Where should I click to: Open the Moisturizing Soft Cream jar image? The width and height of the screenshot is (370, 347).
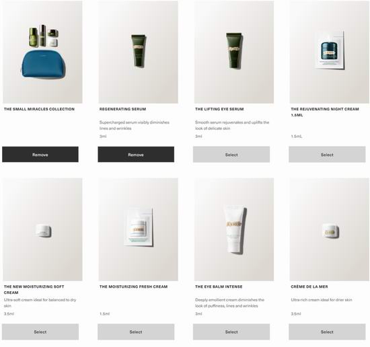(x=42, y=229)
